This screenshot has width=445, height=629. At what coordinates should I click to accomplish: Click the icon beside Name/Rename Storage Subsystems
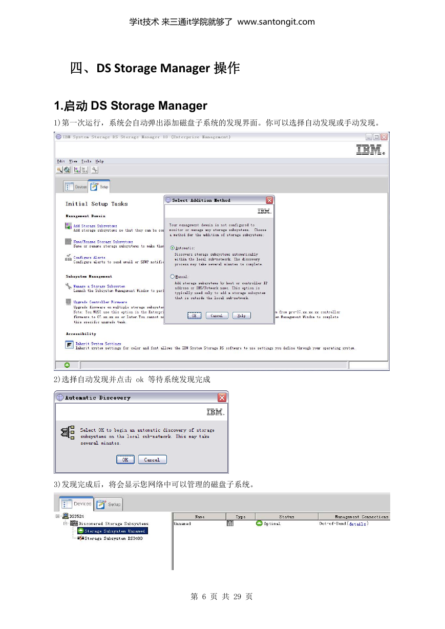[68, 242]
